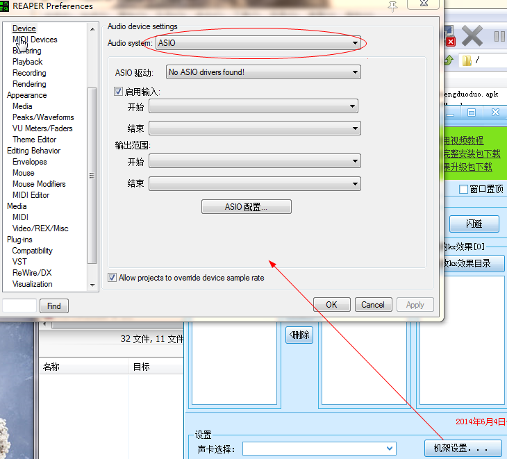Open Envelopes preferences page
This screenshot has height=459, width=507.
(29, 162)
